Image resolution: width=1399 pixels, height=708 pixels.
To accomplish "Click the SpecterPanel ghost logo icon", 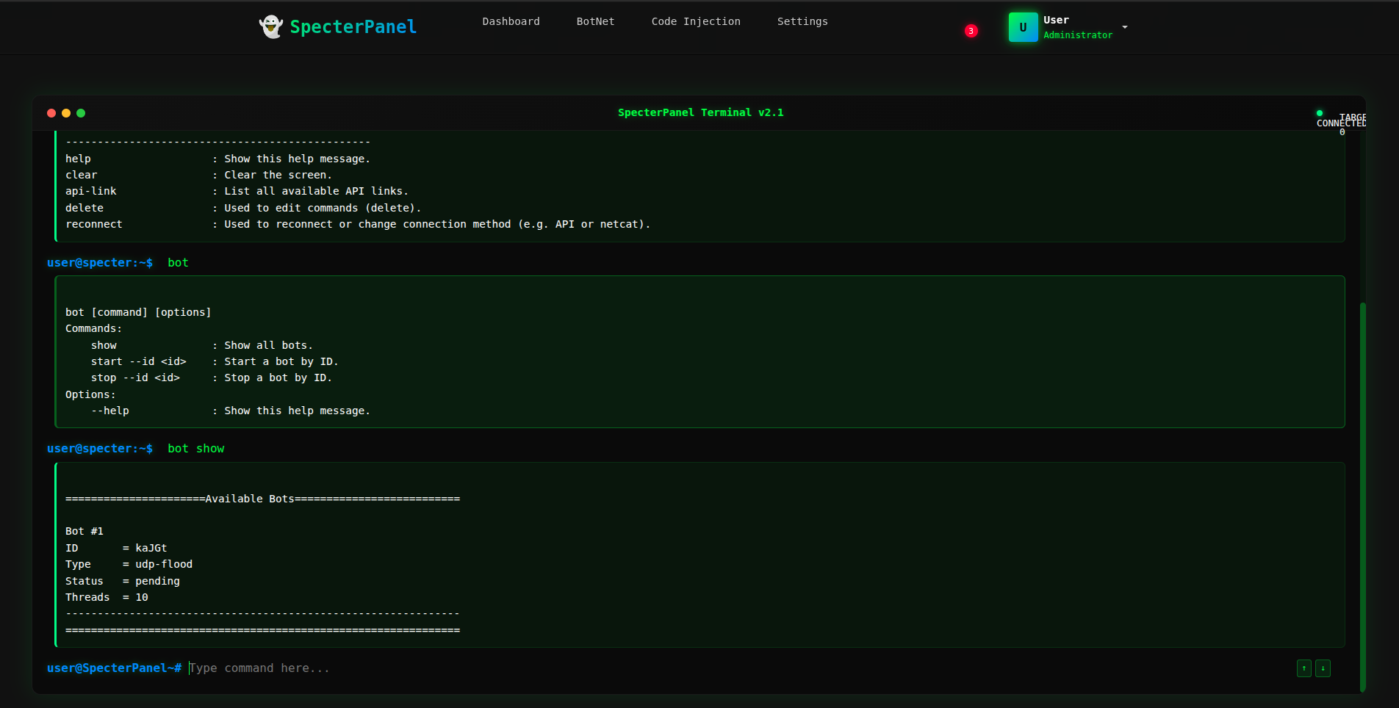I will pyautogui.click(x=271, y=26).
